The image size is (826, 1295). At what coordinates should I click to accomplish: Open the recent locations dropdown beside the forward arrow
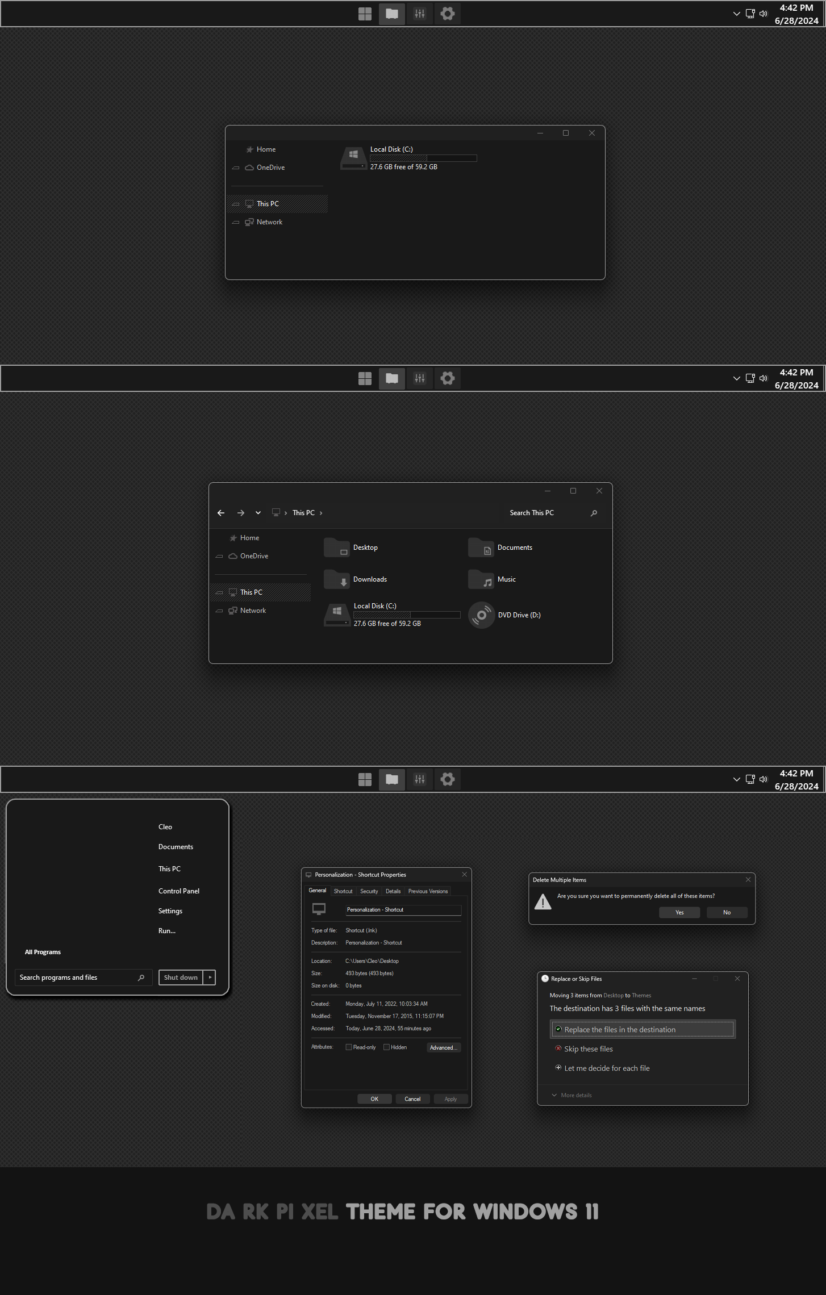click(258, 513)
